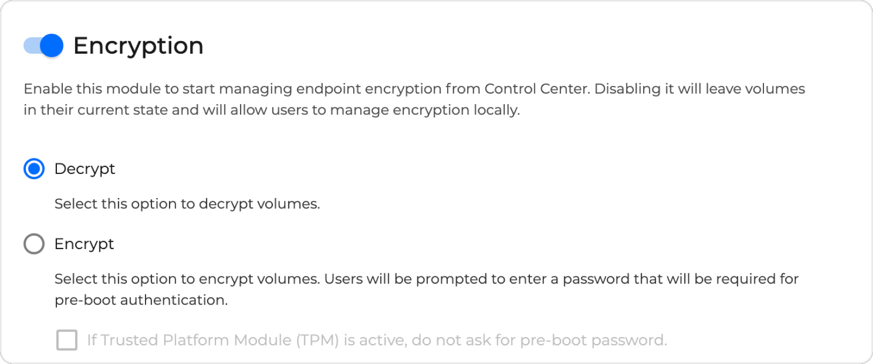Click the Decrypt option label

(x=85, y=169)
